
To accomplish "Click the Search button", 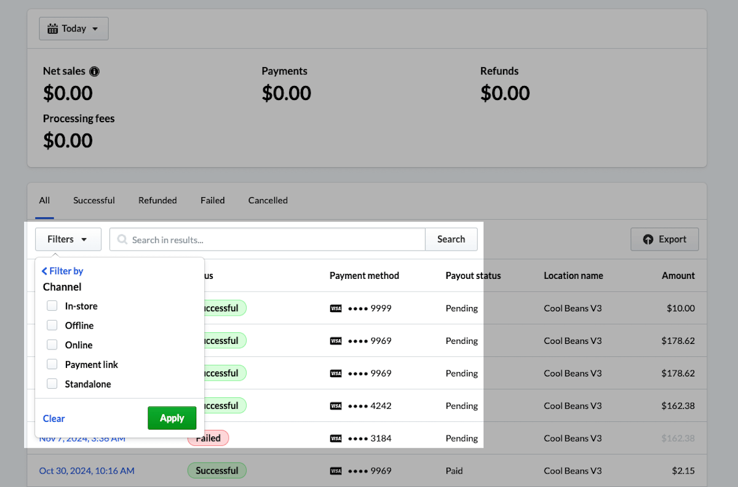I will pos(451,240).
